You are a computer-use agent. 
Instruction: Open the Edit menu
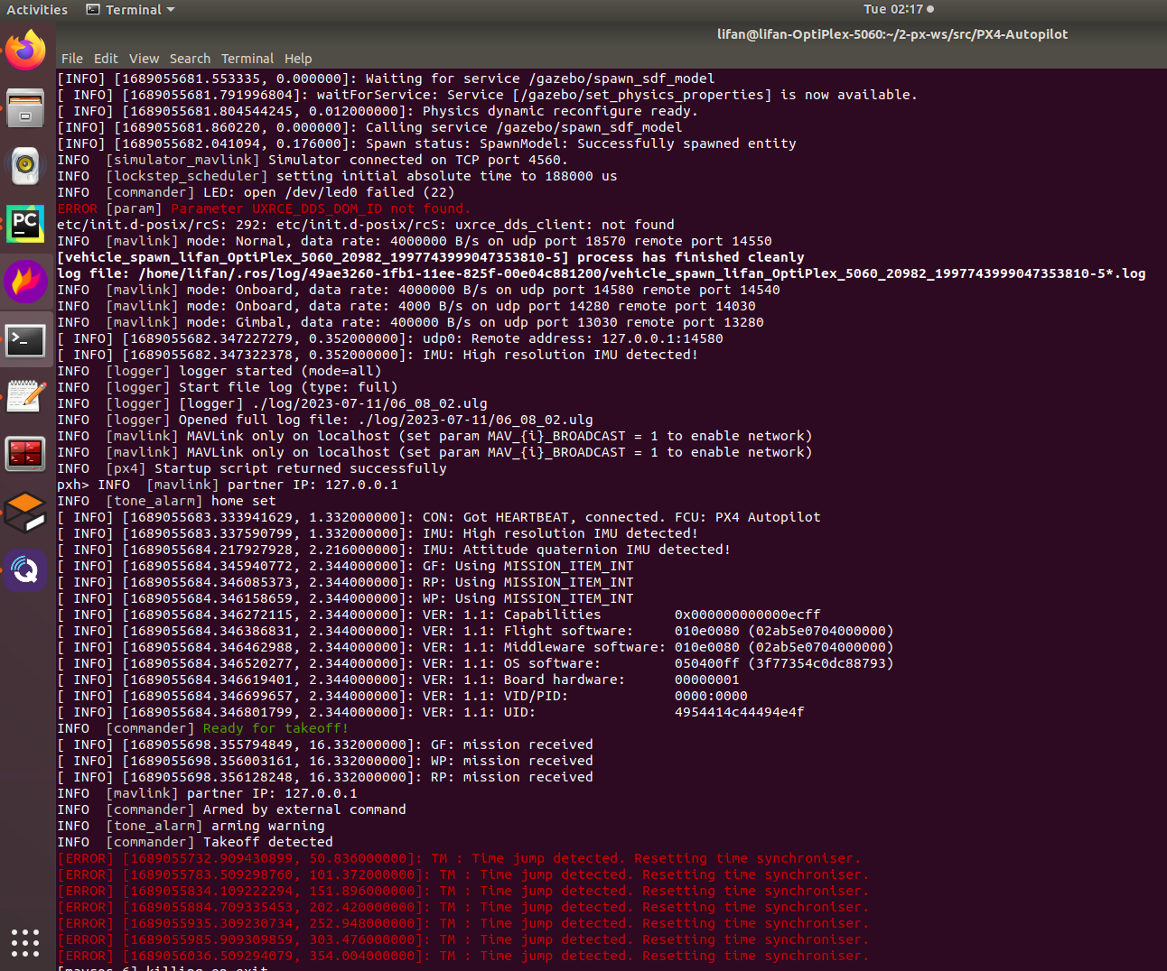click(x=106, y=58)
